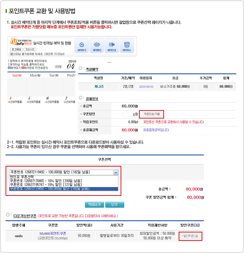This screenshot has width=244, height=253.
Task: Click the 예약하기 (make reservation) icon
Action: pos(82,46)
